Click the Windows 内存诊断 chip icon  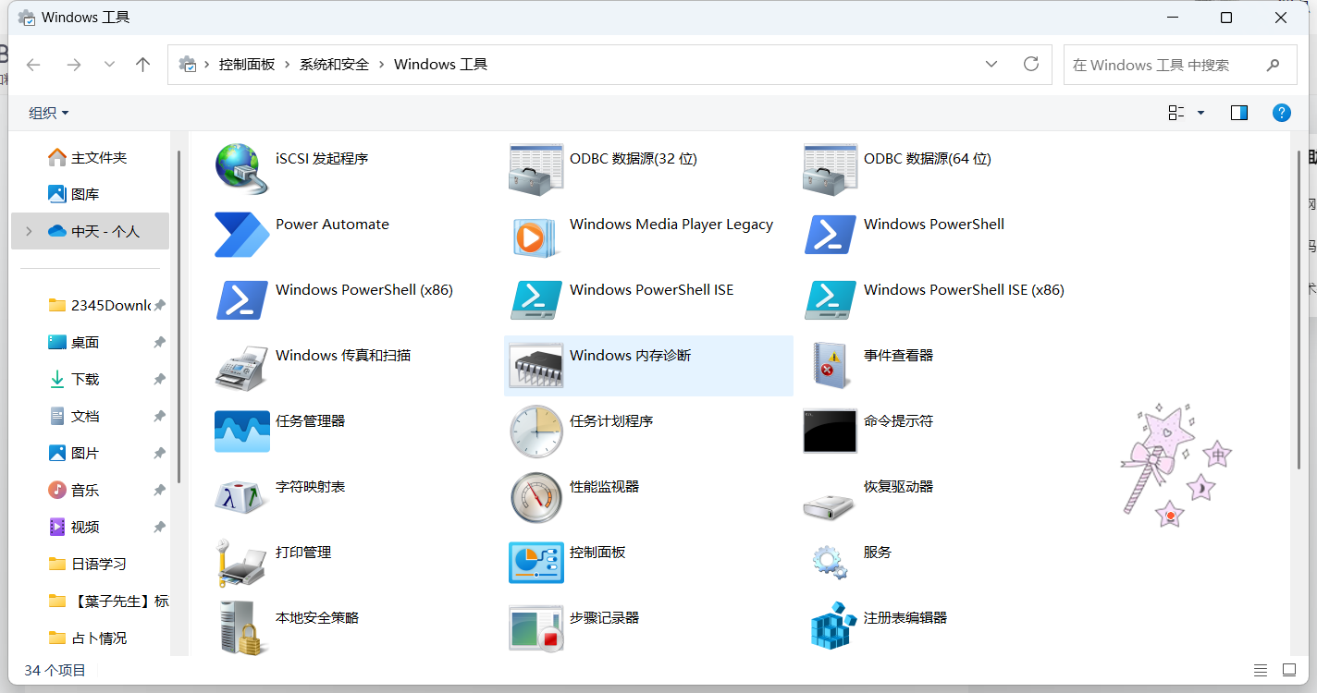[x=536, y=367]
